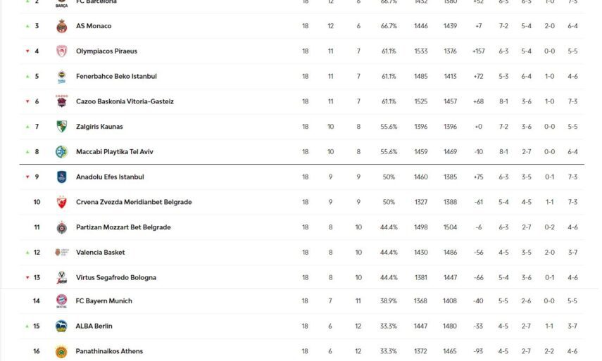Click the Zalgiris Kaunas club logo
Viewport: 602px width, 361px height.
pyautogui.click(x=61, y=127)
